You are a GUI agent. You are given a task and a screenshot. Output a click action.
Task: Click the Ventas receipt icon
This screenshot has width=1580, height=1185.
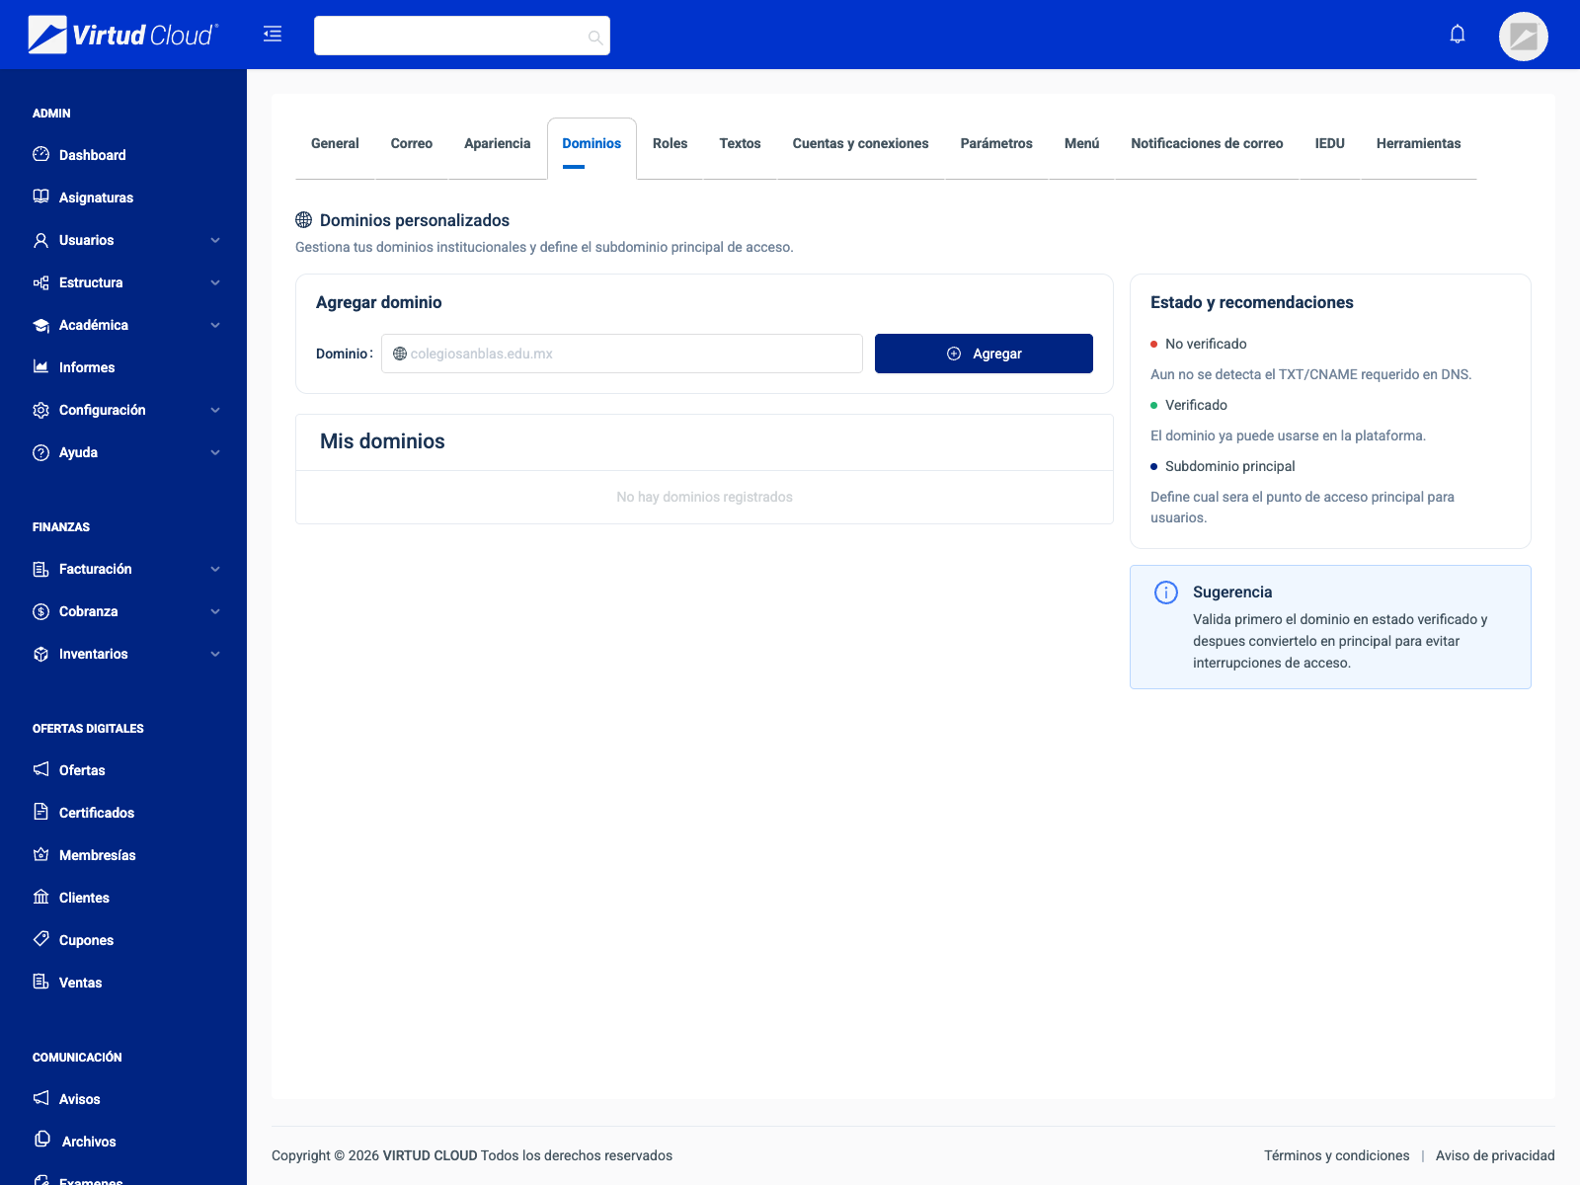[x=40, y=982]
